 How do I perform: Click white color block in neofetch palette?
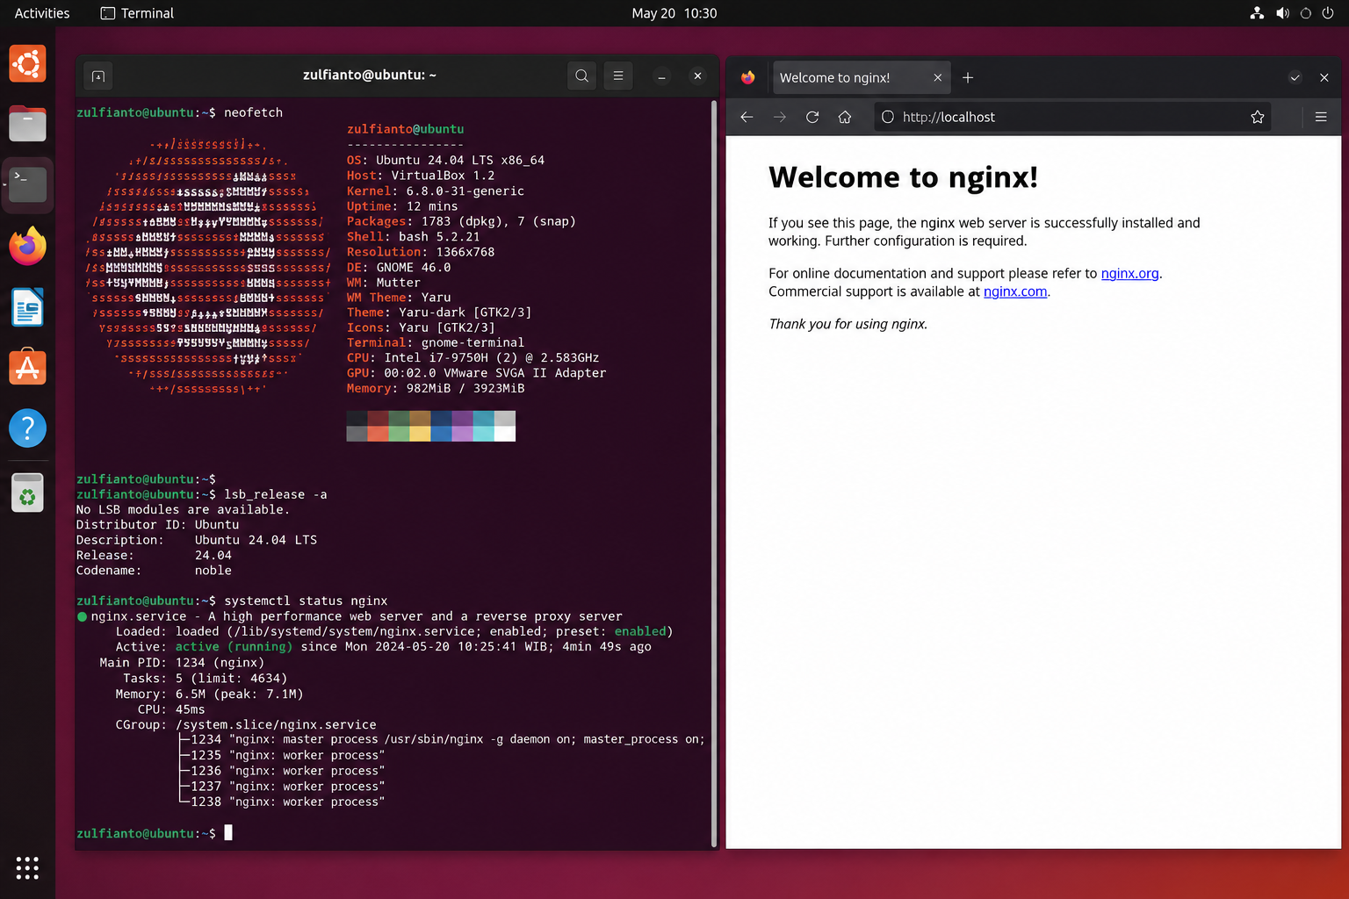pos(505,433)
